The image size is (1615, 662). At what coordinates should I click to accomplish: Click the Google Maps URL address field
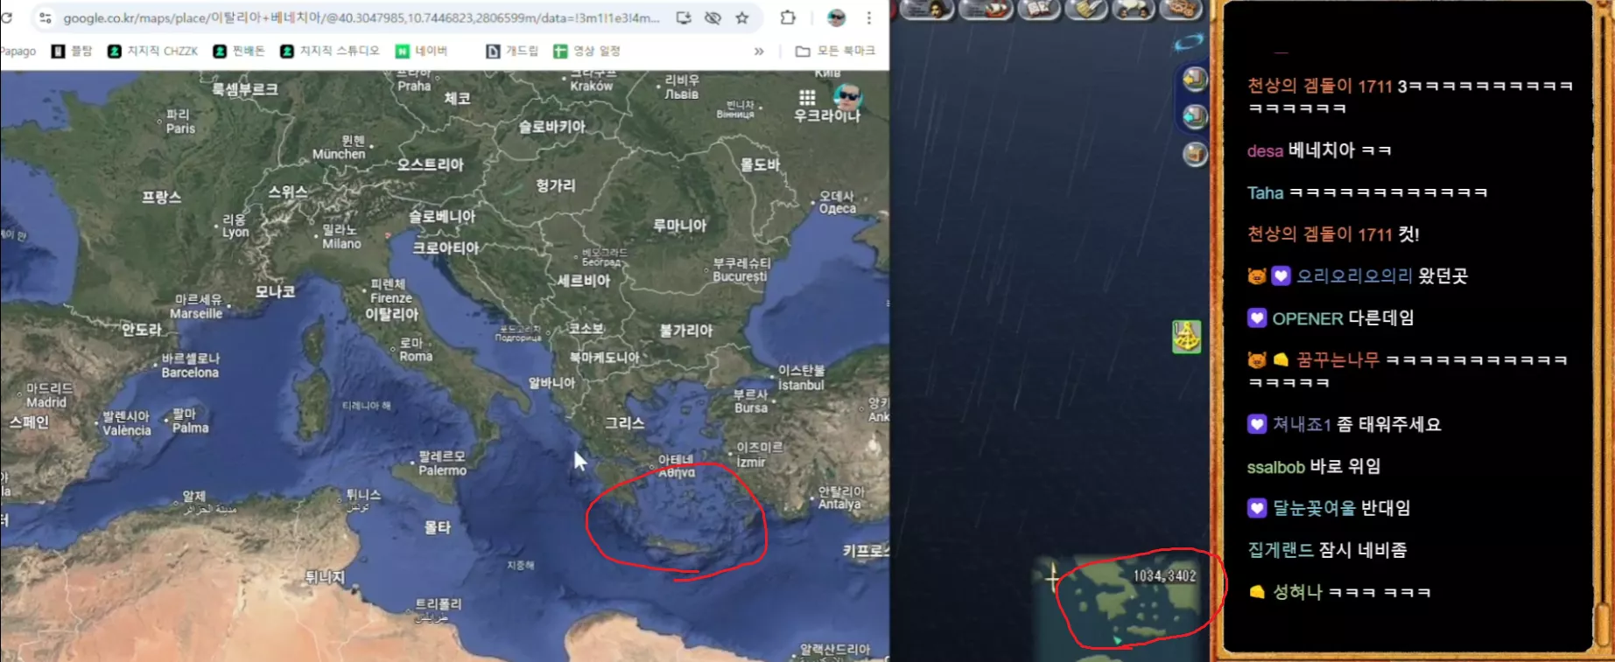[361, 17]
